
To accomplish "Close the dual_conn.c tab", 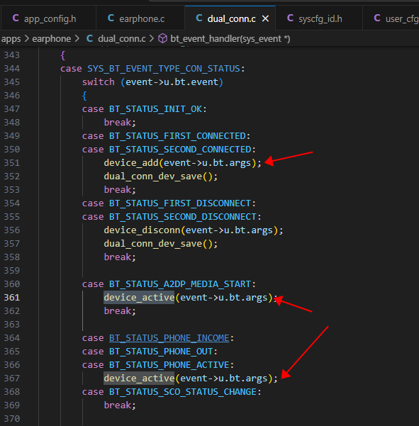I will [x=265, y=18].
